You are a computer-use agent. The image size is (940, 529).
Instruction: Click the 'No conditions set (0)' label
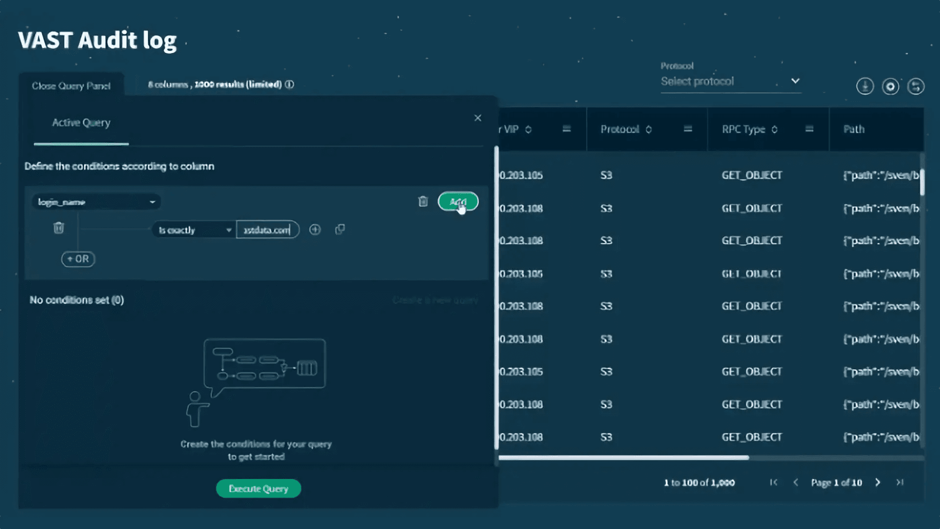[x=77, y=300]
